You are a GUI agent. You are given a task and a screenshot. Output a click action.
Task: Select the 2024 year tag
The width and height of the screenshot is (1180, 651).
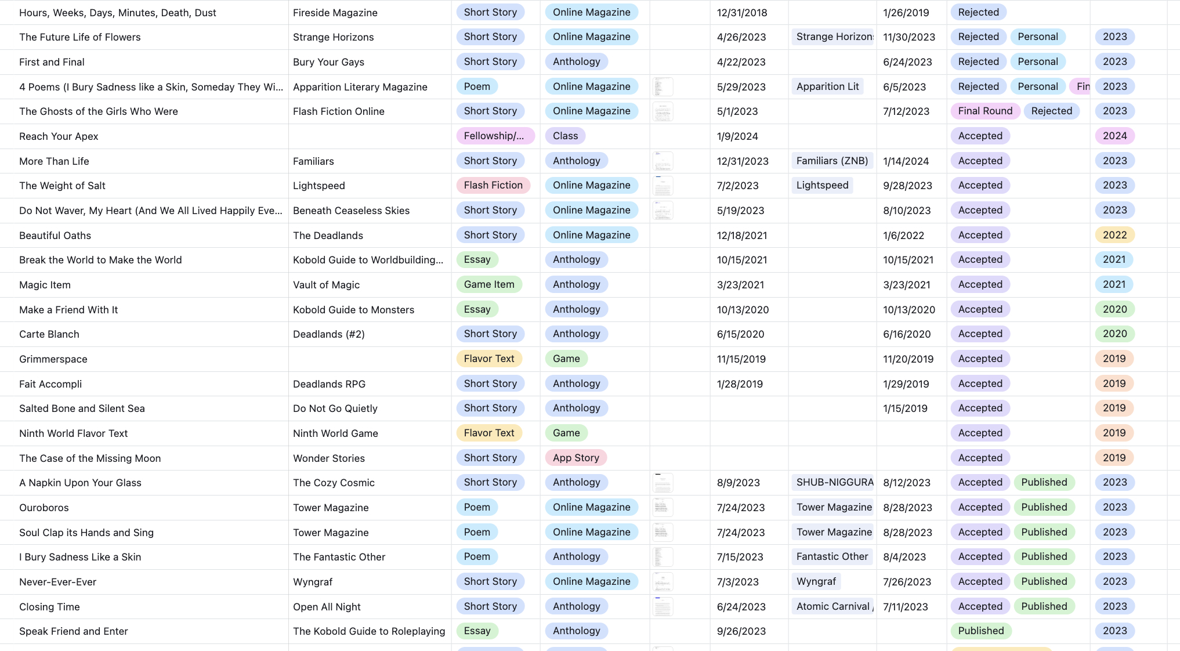click(x=1114, y=136)
